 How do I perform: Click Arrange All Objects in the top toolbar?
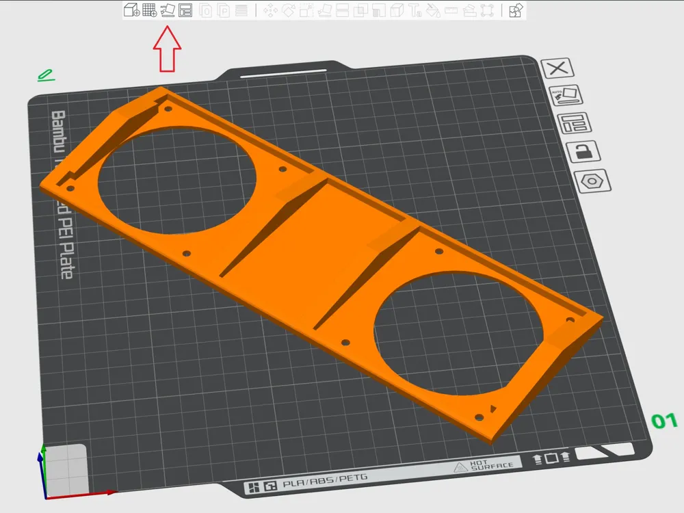185,10
